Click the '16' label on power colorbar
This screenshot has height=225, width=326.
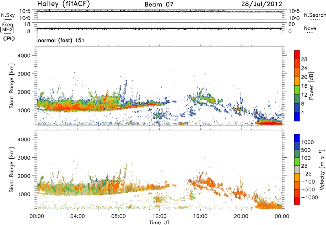pyautogui.click(x=304, y=86)
